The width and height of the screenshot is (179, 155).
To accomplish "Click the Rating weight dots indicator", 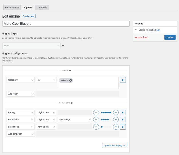I will 106,112.
